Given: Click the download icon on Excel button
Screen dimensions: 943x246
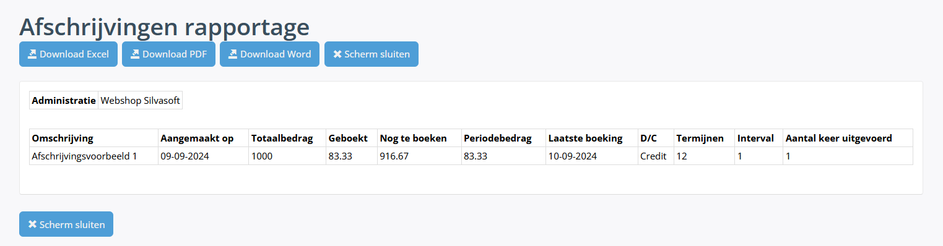Looking at the screenshot, I should [33, 54].
